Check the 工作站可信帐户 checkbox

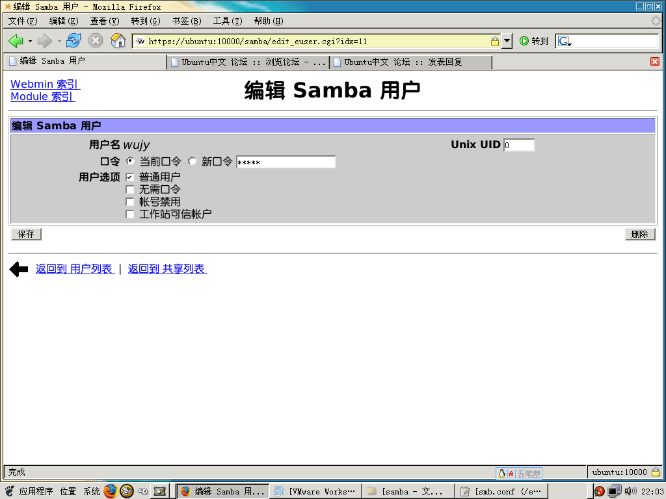point(130,214)
